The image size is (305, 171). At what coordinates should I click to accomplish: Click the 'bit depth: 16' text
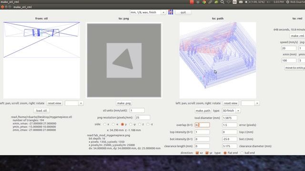pyautogui.click(x=97, y=139)
